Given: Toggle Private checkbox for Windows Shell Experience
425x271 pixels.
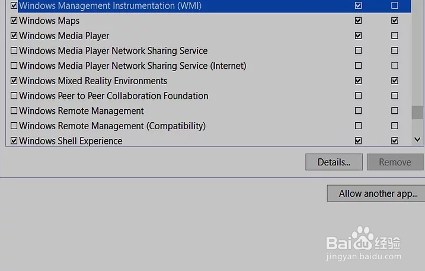Looking at the screenshot, I should click(359, 141).
